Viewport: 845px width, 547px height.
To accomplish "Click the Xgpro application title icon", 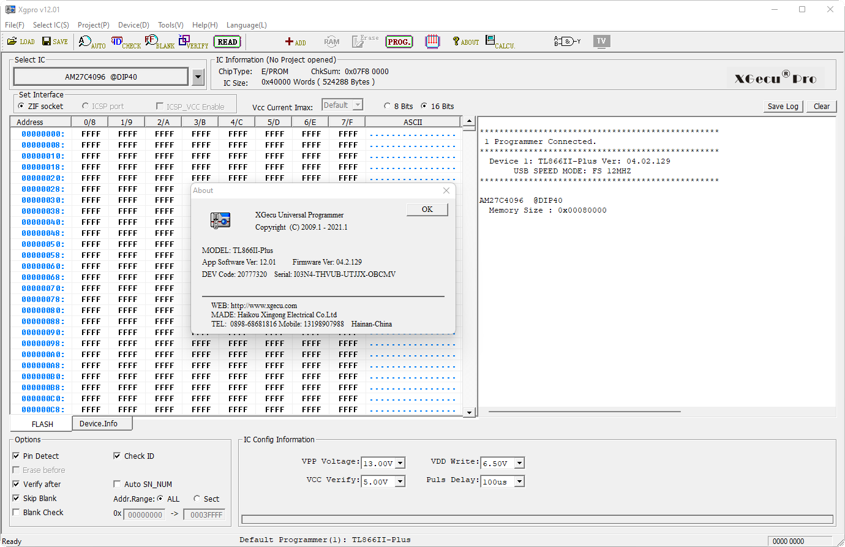I will (x=10, y=9).
